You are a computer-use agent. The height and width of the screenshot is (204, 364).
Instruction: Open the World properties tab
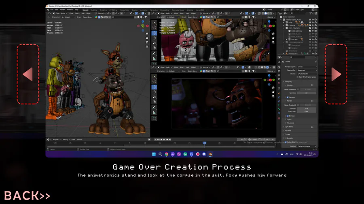click(x=279, y=83)
